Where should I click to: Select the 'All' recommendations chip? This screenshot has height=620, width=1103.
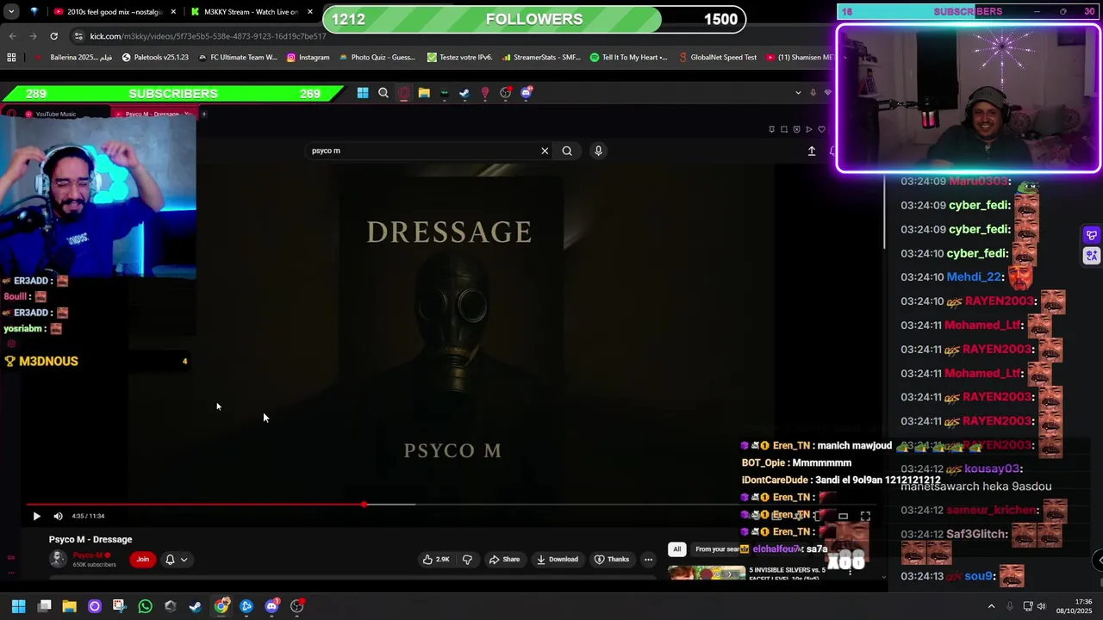pyautogui.click(x=677, y=549)
